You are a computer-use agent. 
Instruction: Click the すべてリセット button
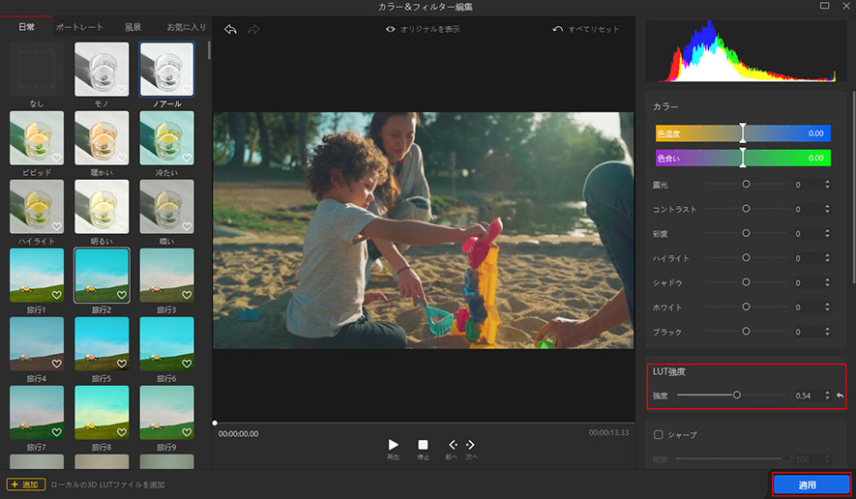pyautogui.click(x=586, y=30)
